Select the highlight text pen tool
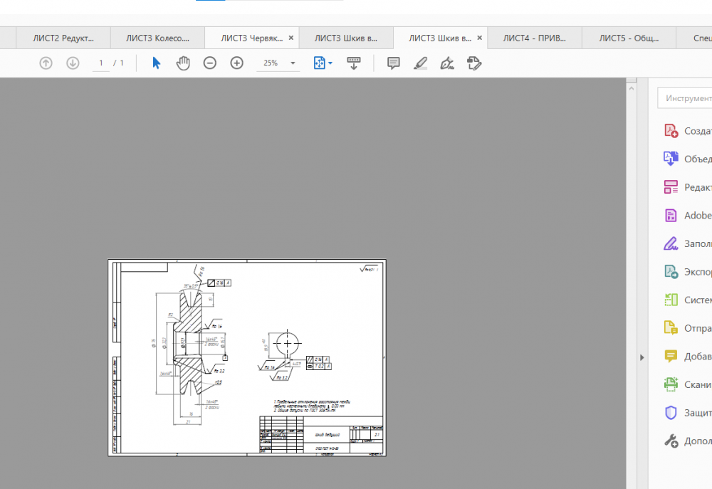Screen dimensions: 712x489 coord(420,63)
